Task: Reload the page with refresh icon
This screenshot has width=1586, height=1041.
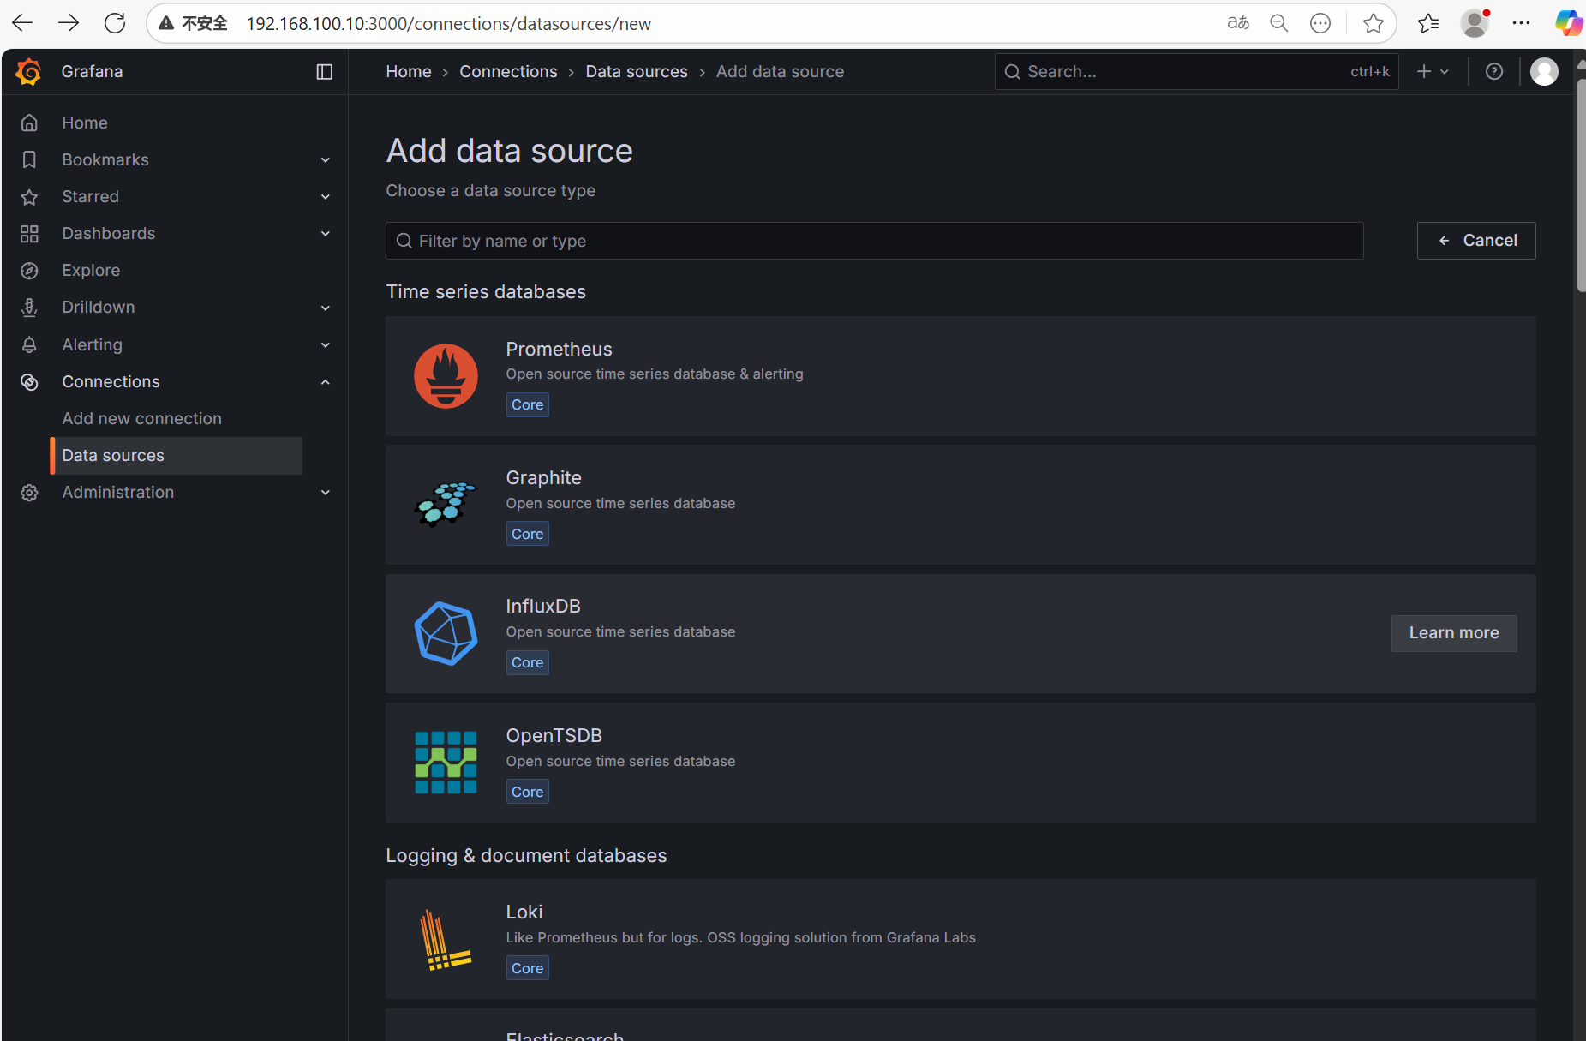Action: [115, 23]
